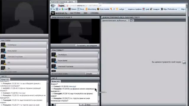Open the forex market bookmark icon

coord(98,9)
